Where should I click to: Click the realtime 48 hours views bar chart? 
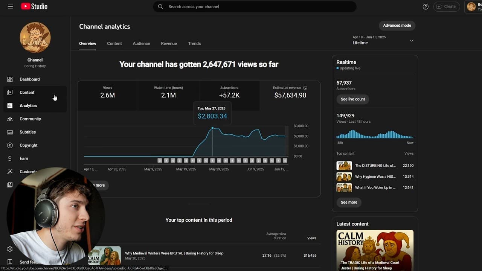375,134
